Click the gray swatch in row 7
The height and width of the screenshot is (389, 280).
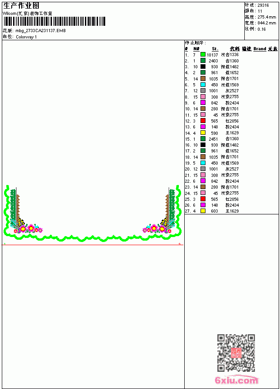203,90
